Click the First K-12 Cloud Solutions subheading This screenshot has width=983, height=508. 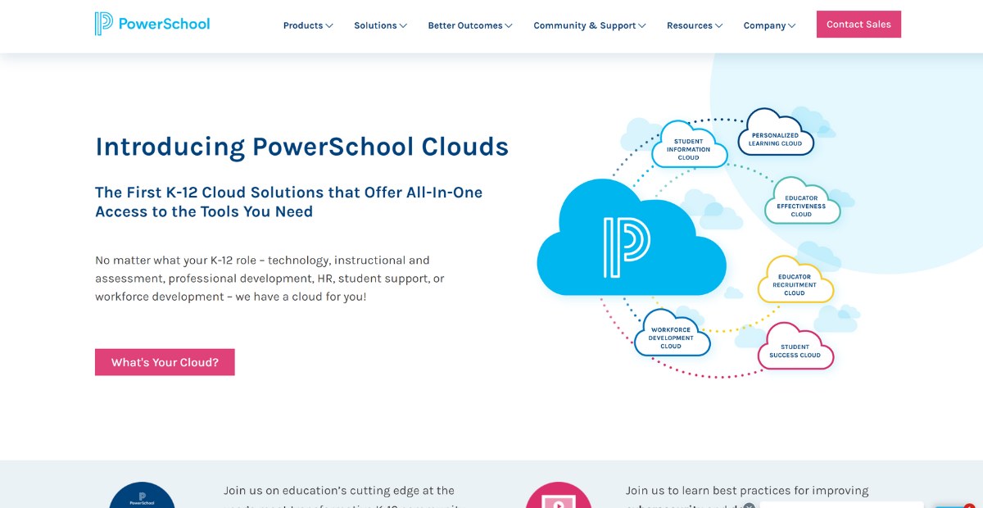pyautogui.click(x=288, y=202)
